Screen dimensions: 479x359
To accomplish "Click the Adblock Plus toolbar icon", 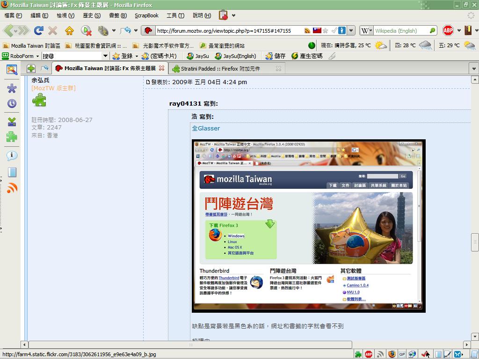I will point(448,31).
